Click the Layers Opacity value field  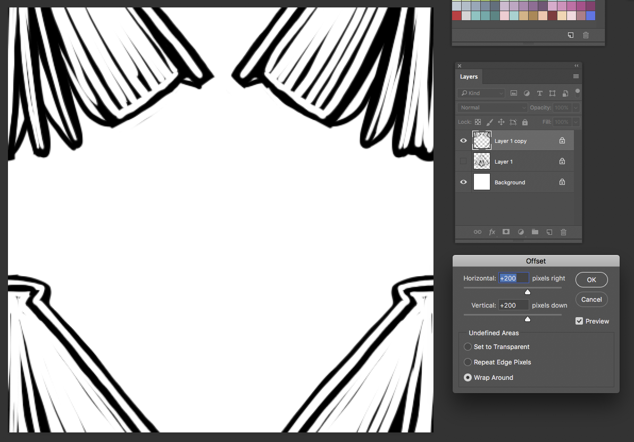click(562, 107)
